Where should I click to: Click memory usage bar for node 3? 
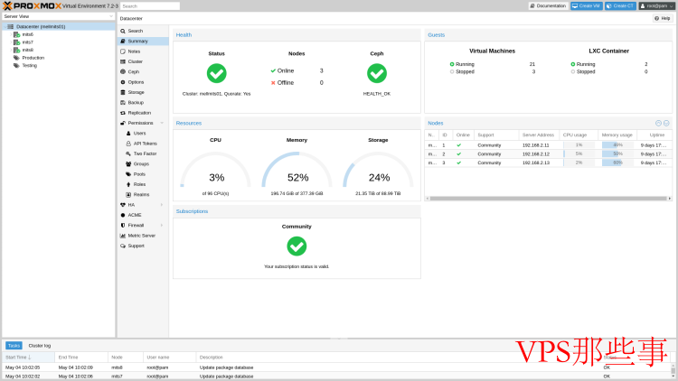click(617, 163)
